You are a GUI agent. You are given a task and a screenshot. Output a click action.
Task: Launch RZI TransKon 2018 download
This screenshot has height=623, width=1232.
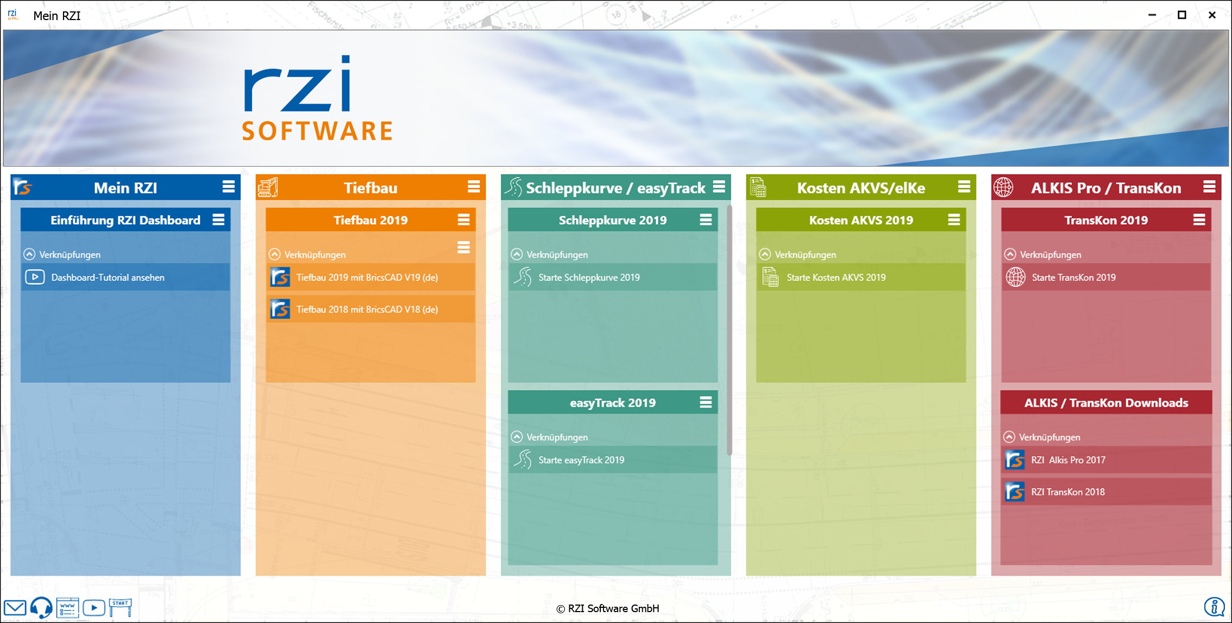[x=1067, y=492]
